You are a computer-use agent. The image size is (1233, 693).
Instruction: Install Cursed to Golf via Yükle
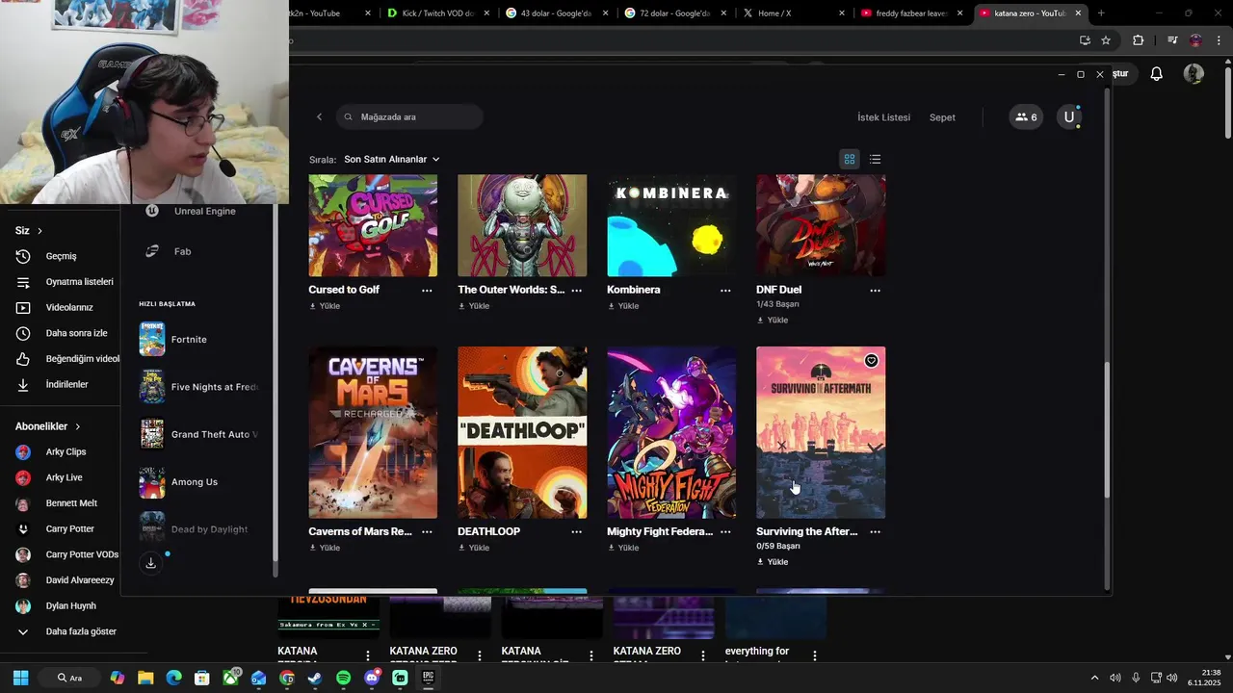point(325,306)
